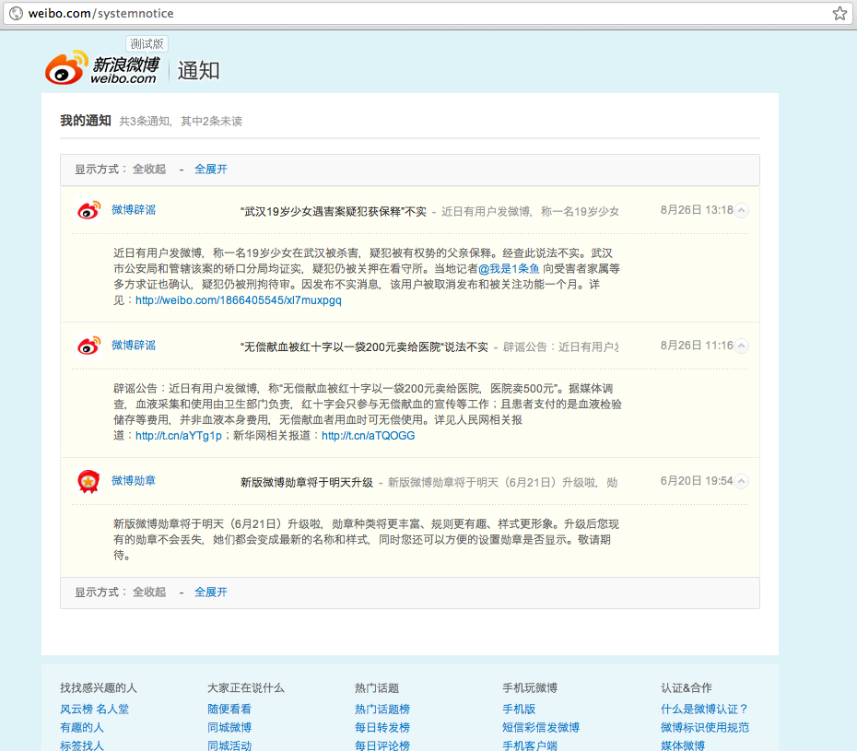
Task: Click the globe site info icon
Action: coord(17,13)
